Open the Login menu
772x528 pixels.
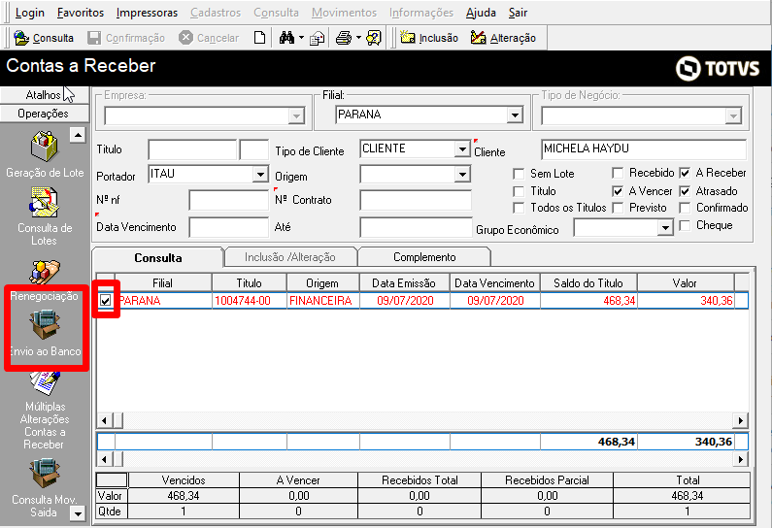(29, 13)
